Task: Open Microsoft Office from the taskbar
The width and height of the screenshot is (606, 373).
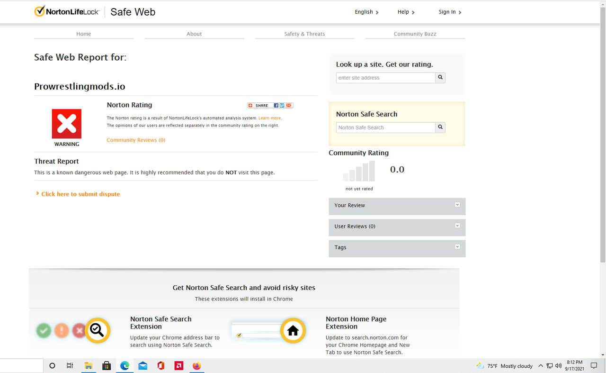Action: [x=161, y=365]
